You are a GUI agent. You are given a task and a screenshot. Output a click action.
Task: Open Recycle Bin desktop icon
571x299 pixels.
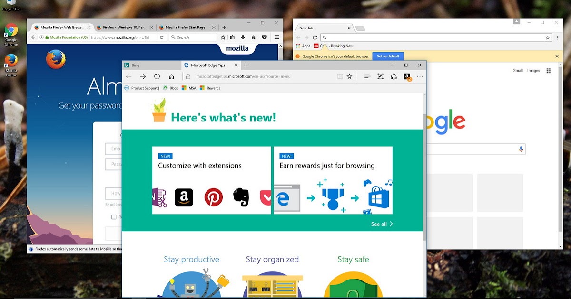(x=11, y=6)
